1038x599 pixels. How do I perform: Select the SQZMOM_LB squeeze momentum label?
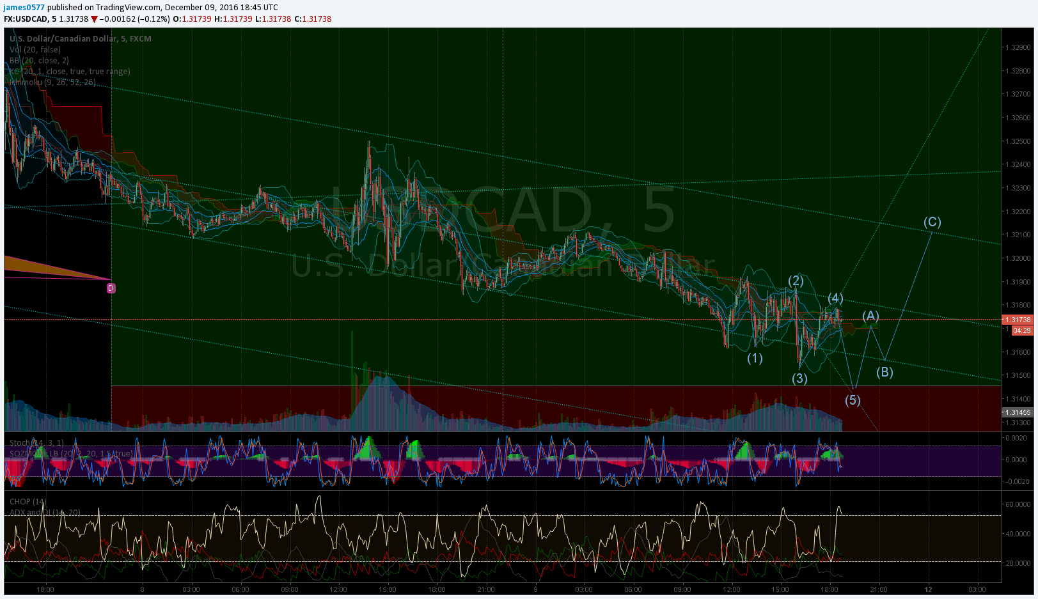71,453
